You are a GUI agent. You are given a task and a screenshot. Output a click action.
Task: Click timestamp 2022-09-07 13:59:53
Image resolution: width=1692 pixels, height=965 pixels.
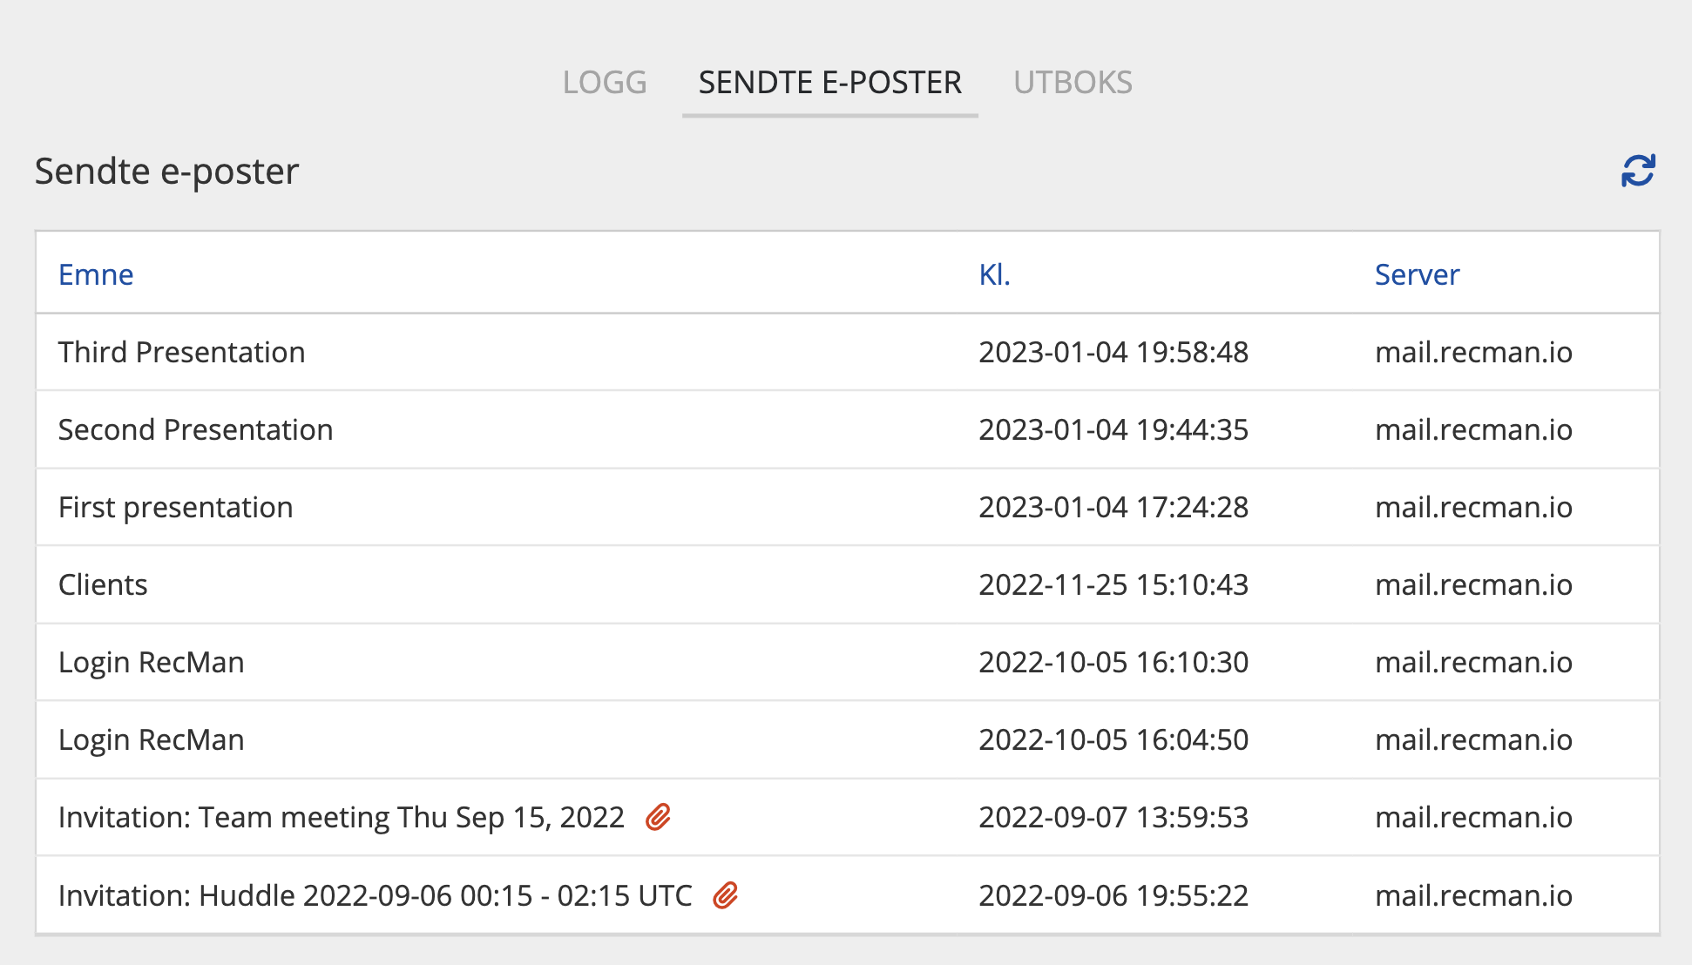coord(1113,817)
